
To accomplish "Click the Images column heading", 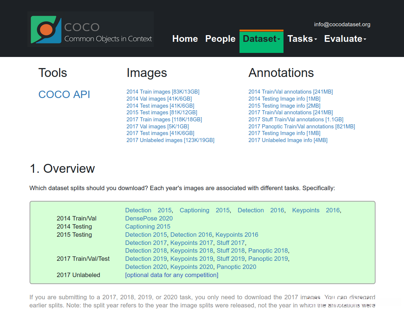I will [x=147, y=73].
